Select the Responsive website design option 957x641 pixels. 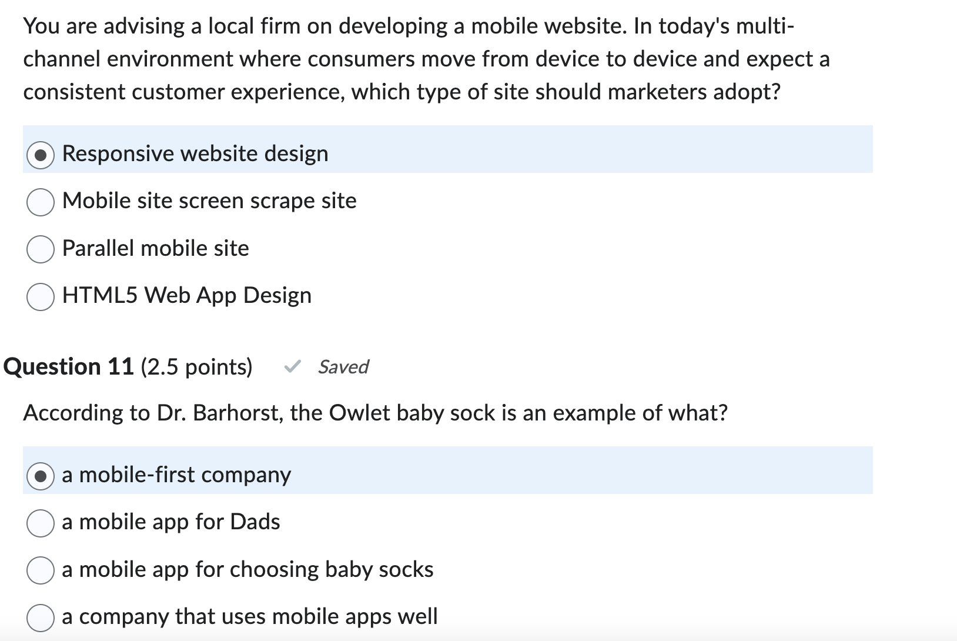[194, 154]
